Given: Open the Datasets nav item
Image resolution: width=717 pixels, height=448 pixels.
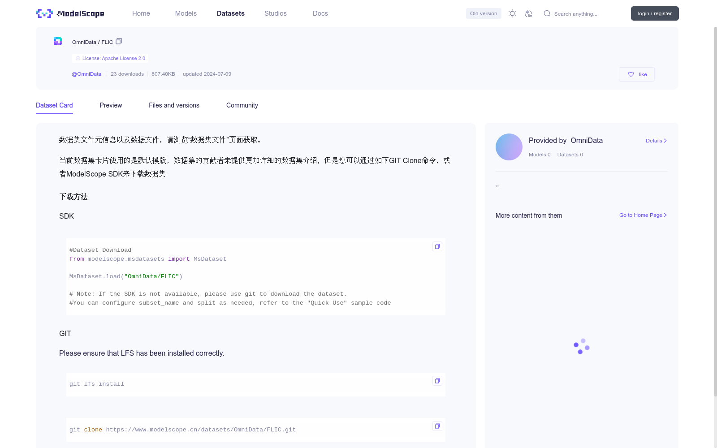Looking at the screenshot, I should point(231,13).
